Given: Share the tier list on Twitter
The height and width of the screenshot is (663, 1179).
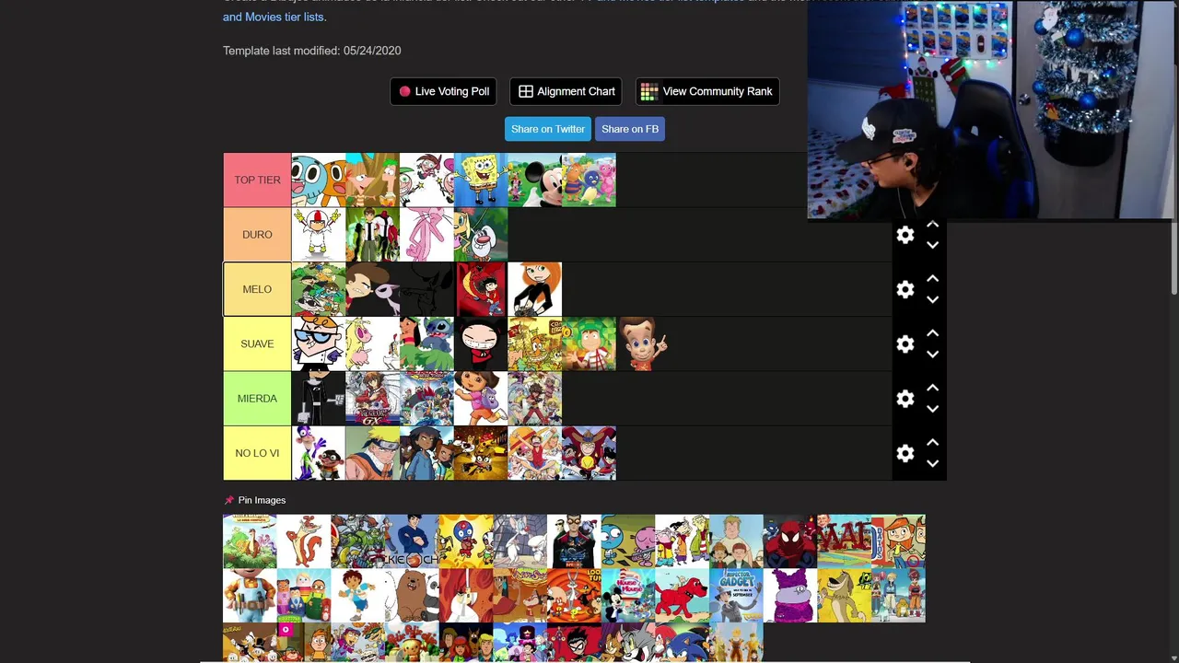Looking at the screenshot, I should (x=548, y=129).
